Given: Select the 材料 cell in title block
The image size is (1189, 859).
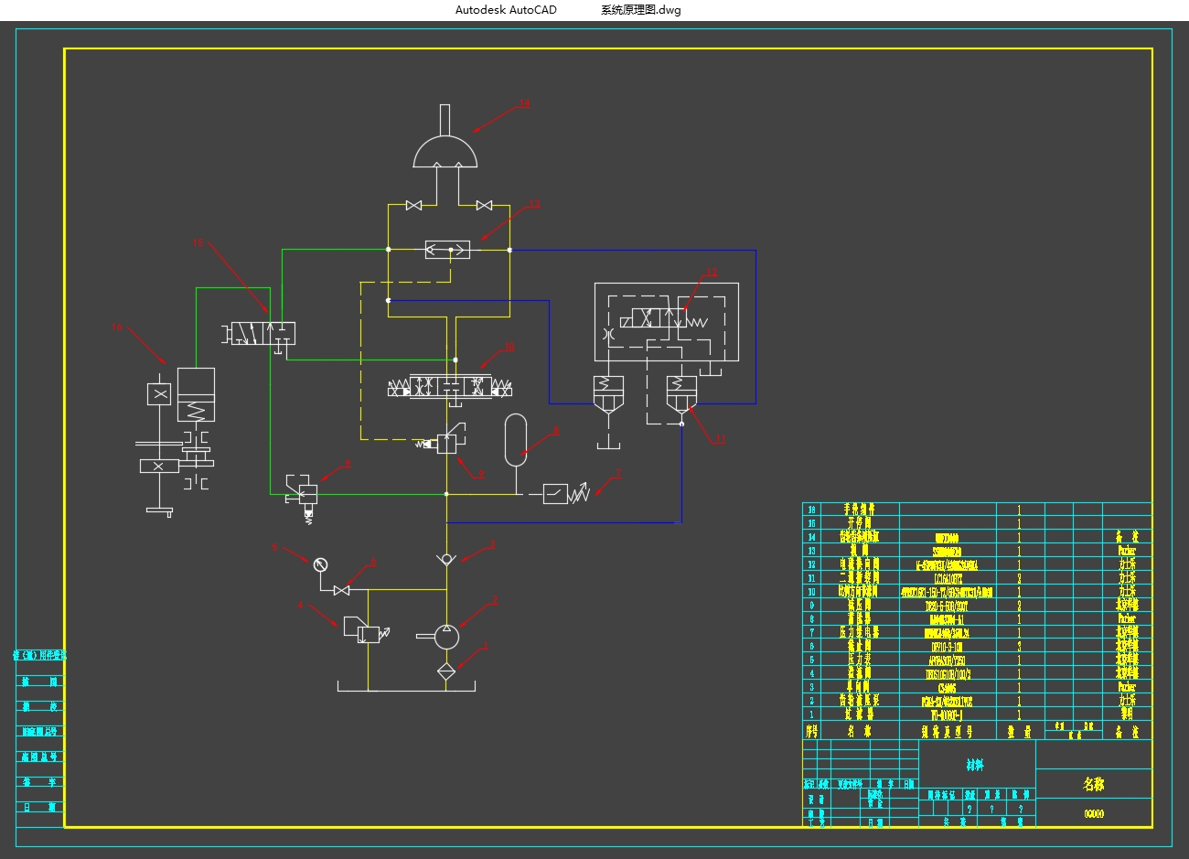Looking at the screenshot, I should (x=976, y=765).
